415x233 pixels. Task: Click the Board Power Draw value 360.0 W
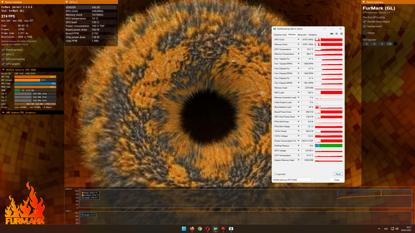[x=308, y=112]
